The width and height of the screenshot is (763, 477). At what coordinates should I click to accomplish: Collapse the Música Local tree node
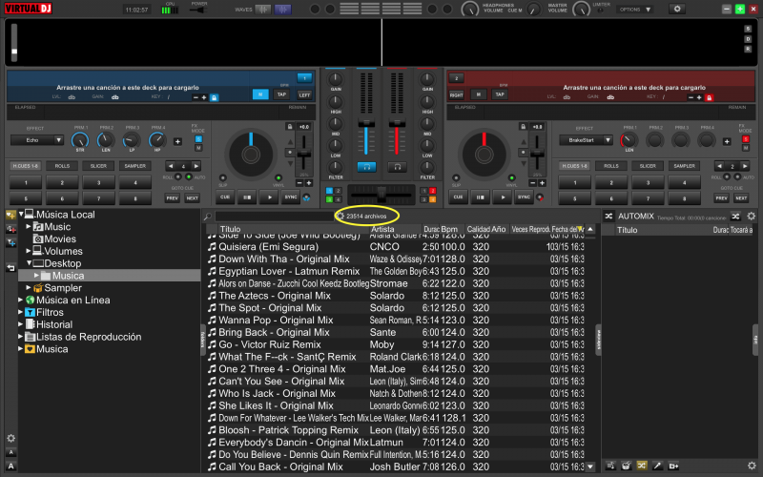(x=21, y=214)
